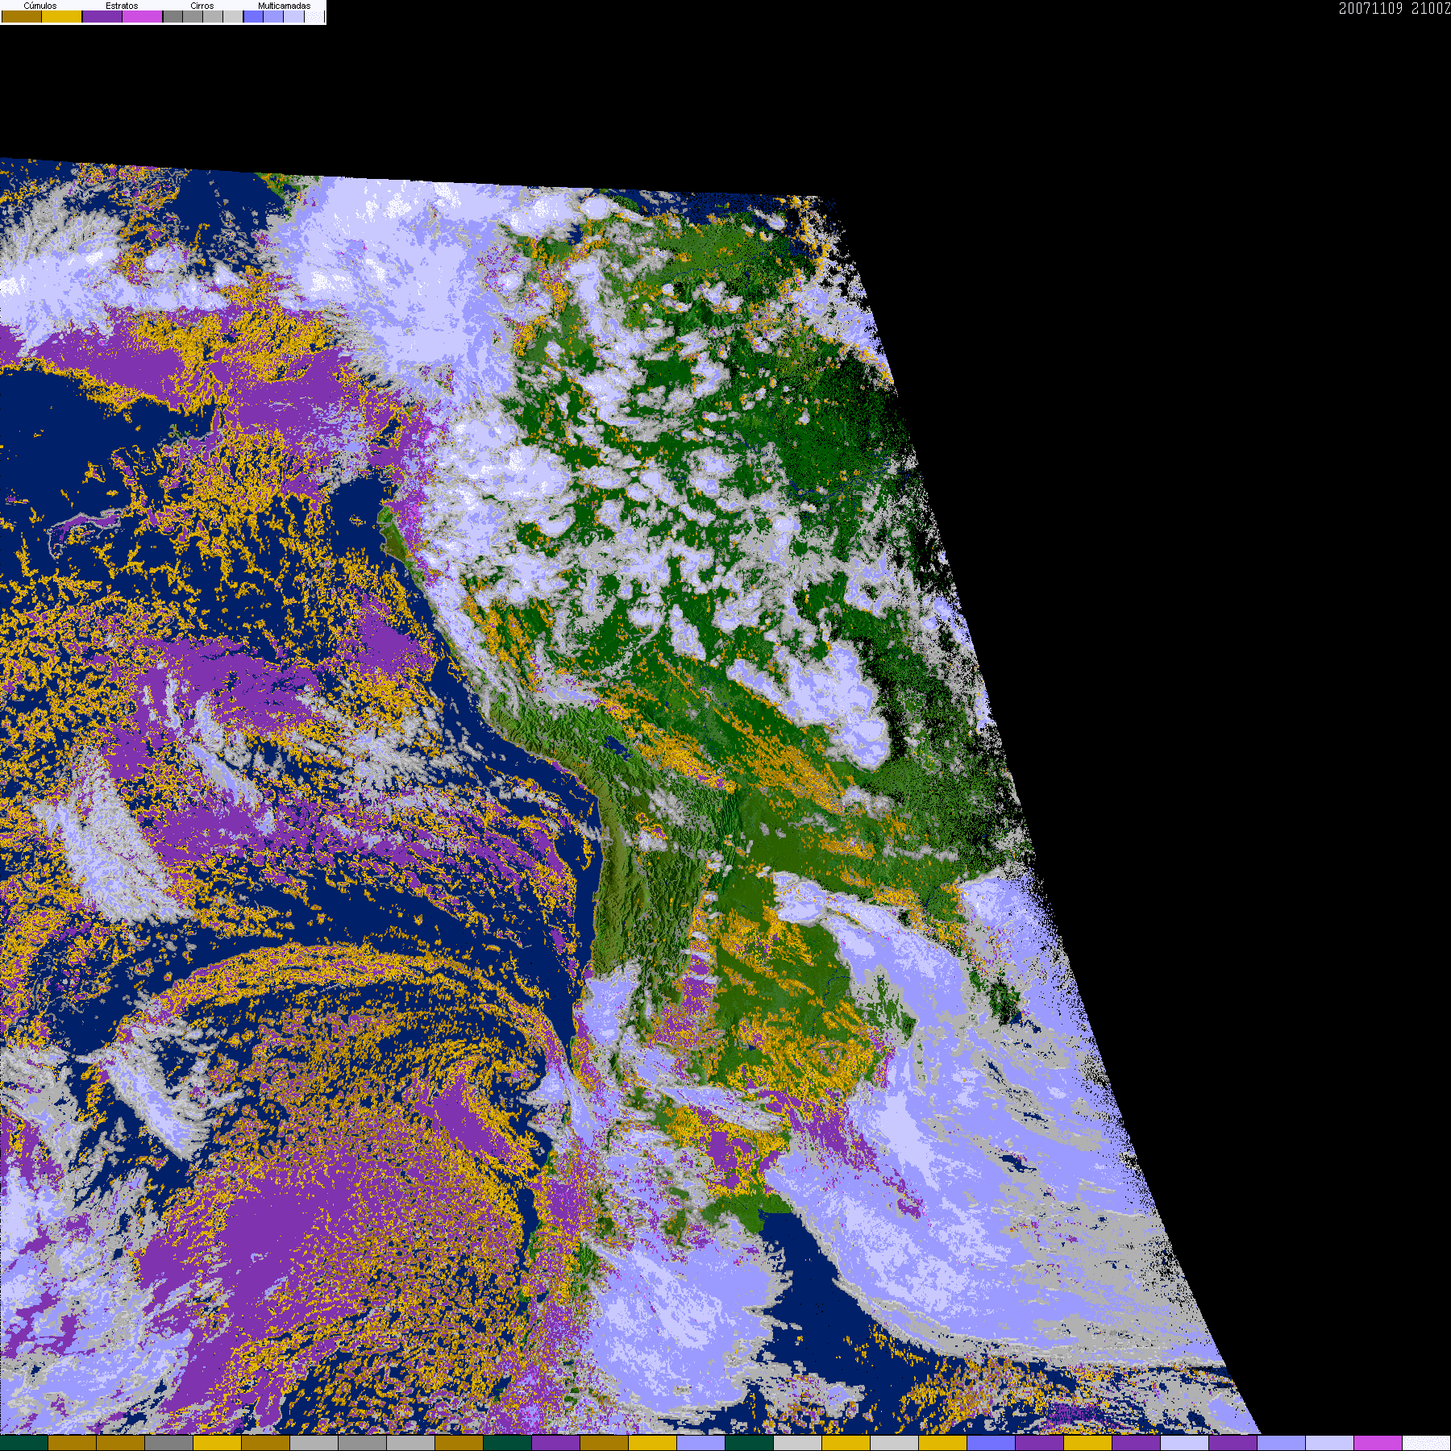
Task: Click the dark purple Estratos legend swatch
Action: click(x=102, y=16)
